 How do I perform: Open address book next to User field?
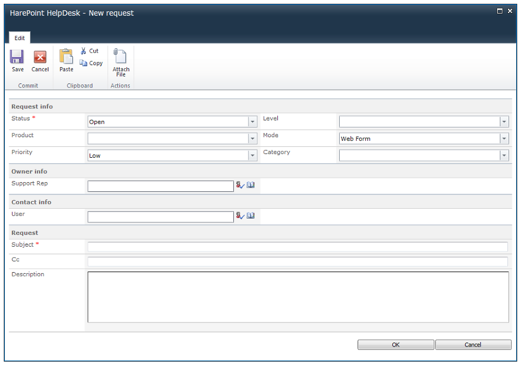251,216
